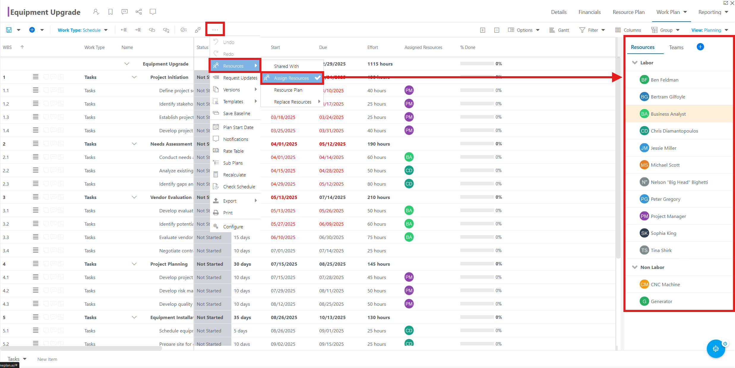This screenshot has height=368, width=735.
Task: Click the progress bar for Needs Assessment
Action: tap(477, 144)
